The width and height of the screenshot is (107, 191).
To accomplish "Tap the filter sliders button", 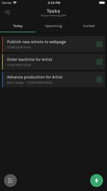I will (x=10, y=180).
